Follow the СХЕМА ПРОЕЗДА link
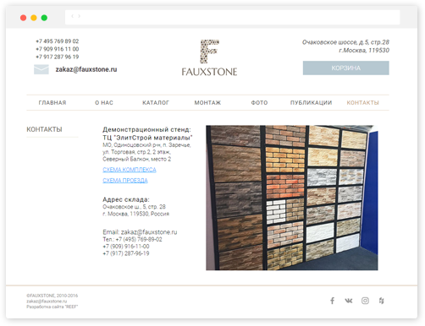The image size is (425, 326). click(x=125, y=180)
